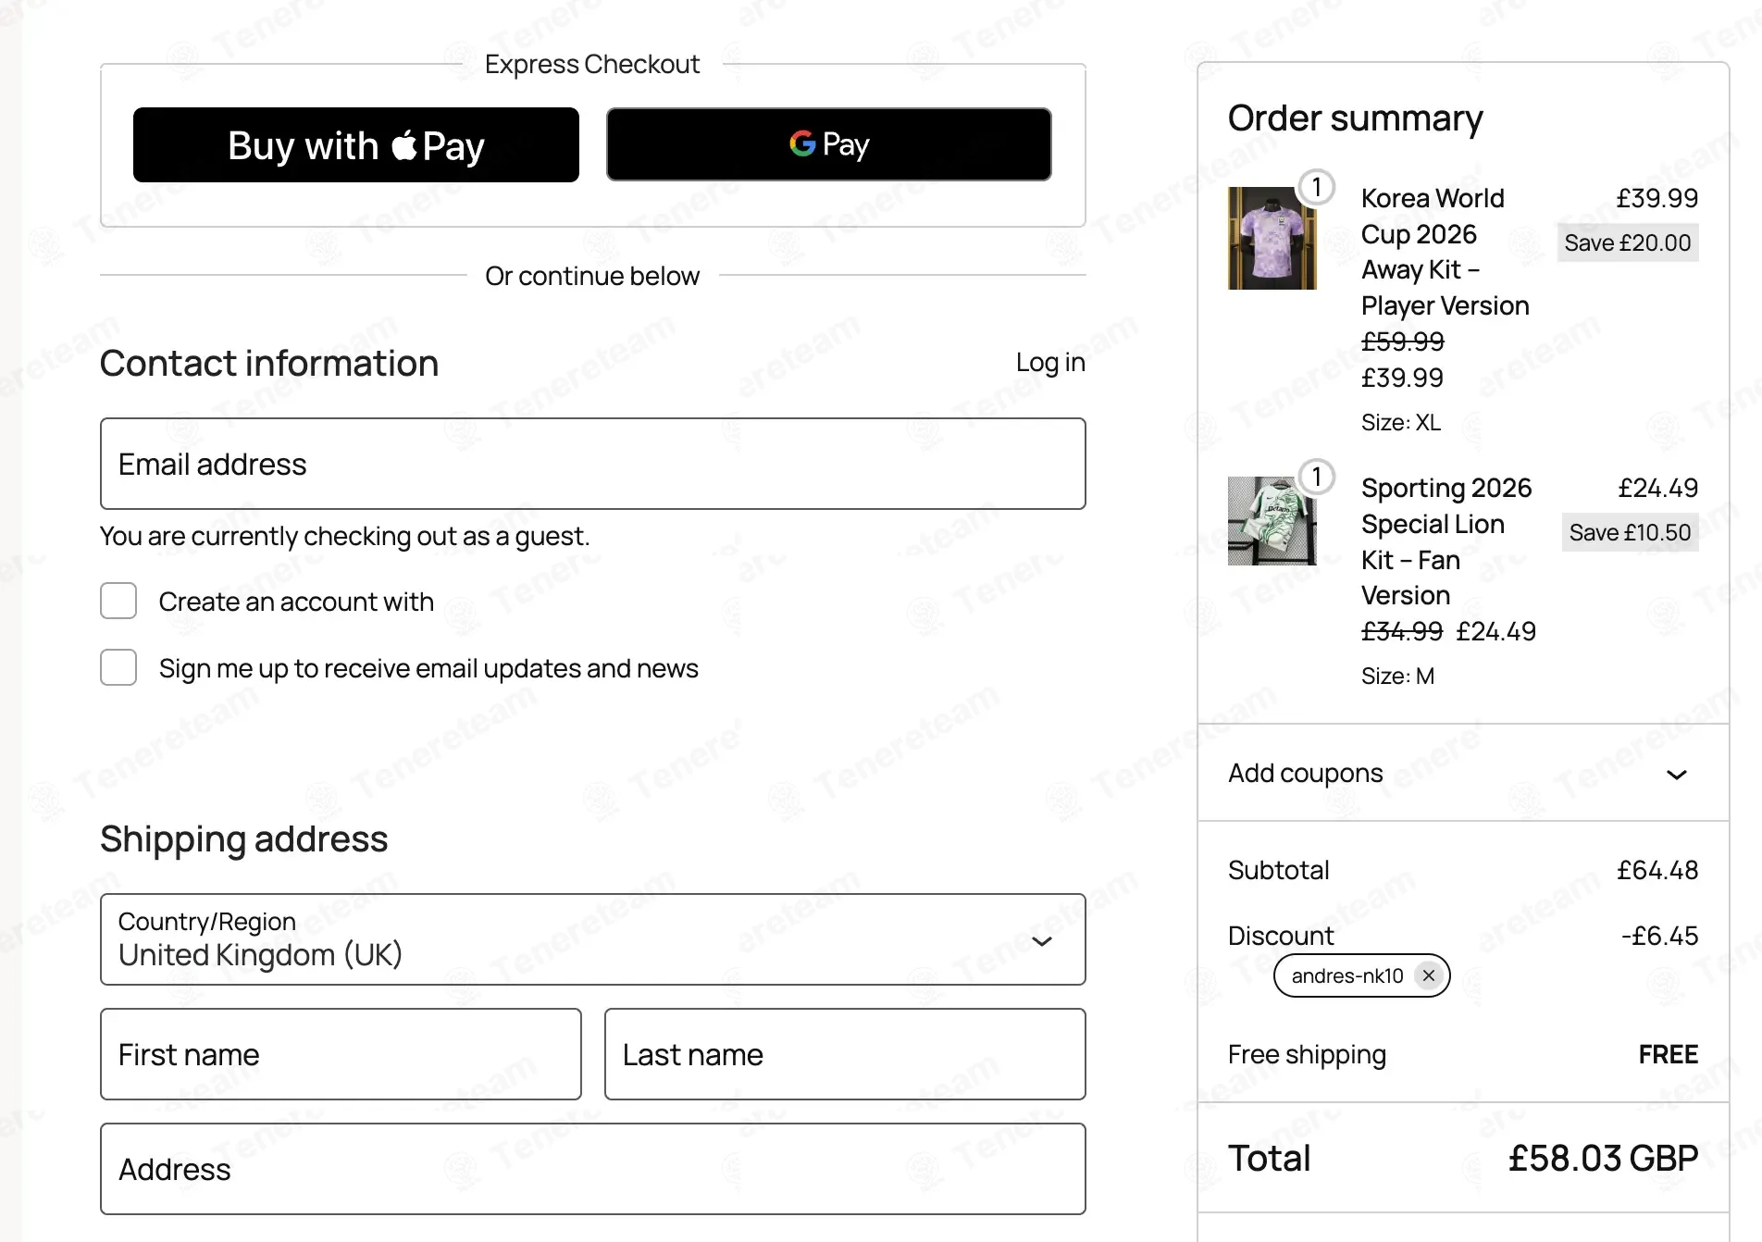Click the First name field
The width and height of the screenshot is (1762, 1242).
point(341,1054)
